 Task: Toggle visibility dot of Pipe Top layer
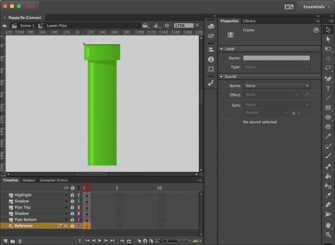(66, 208)
